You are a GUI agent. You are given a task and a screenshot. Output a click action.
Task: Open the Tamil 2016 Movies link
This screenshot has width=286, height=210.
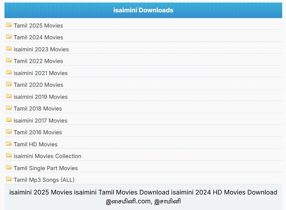[38, 132]
